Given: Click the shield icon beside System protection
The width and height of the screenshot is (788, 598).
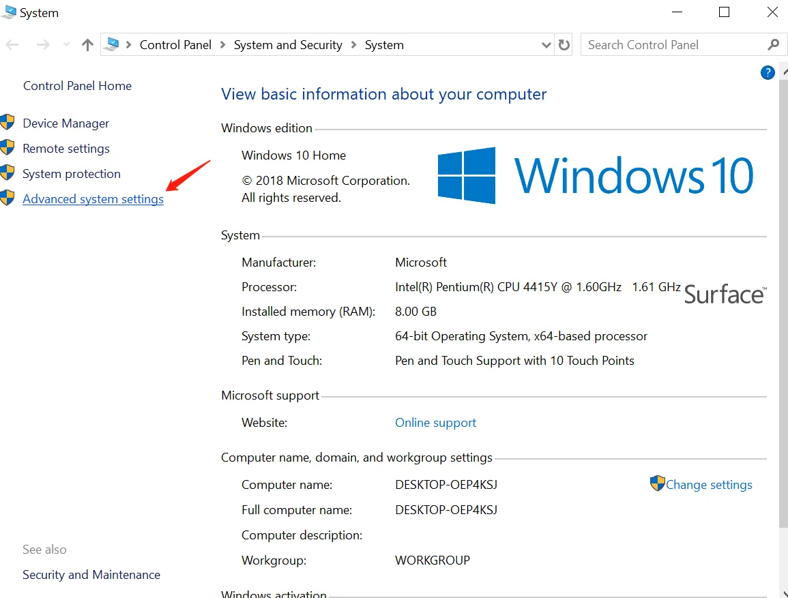Looking at the screenshot, I should pos(8,173).
